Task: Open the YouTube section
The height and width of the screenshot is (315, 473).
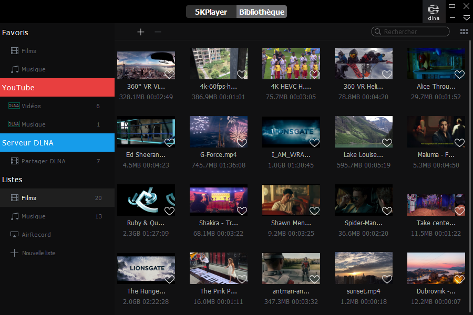Action: [x=57, y=88]
